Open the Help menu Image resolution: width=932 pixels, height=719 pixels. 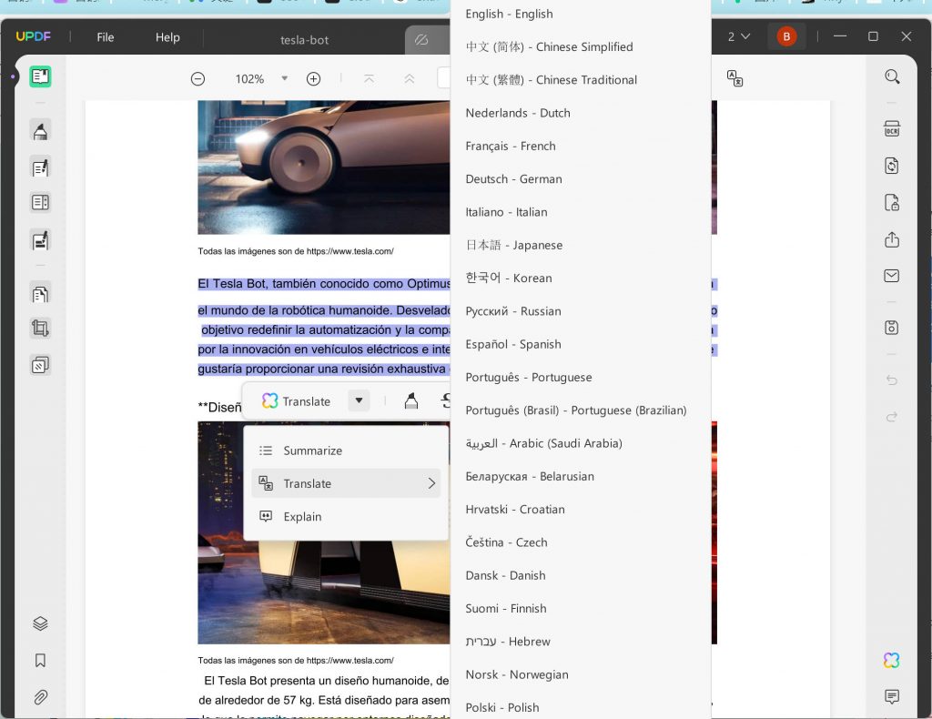(x=167, y=37)
